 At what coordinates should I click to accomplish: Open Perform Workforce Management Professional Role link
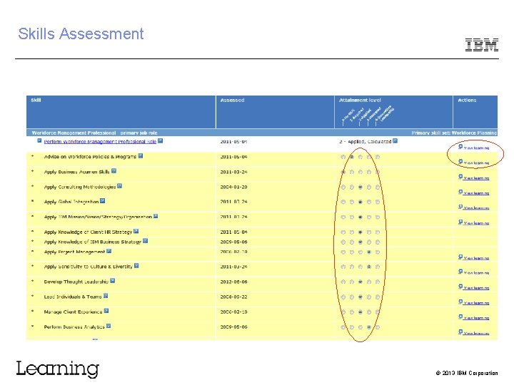[100, 142]
